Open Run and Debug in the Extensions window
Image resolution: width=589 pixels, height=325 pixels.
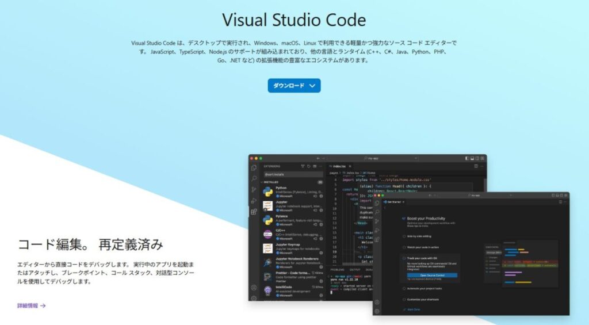click(254, 200)
